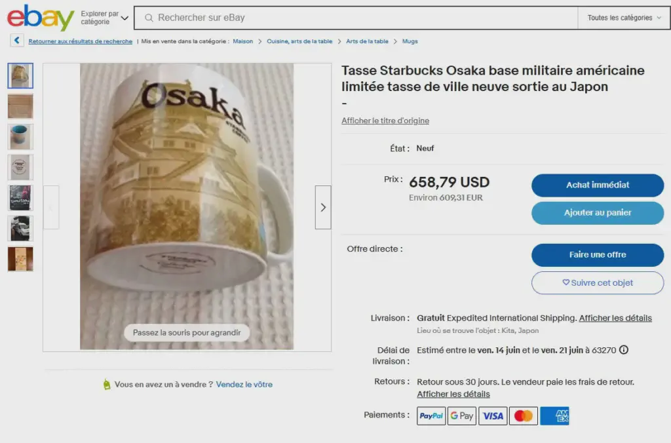Open Toutes les catégories dropdown
Image resolution: width=671 pixels, height=443 pixels.
coord(624,18)
